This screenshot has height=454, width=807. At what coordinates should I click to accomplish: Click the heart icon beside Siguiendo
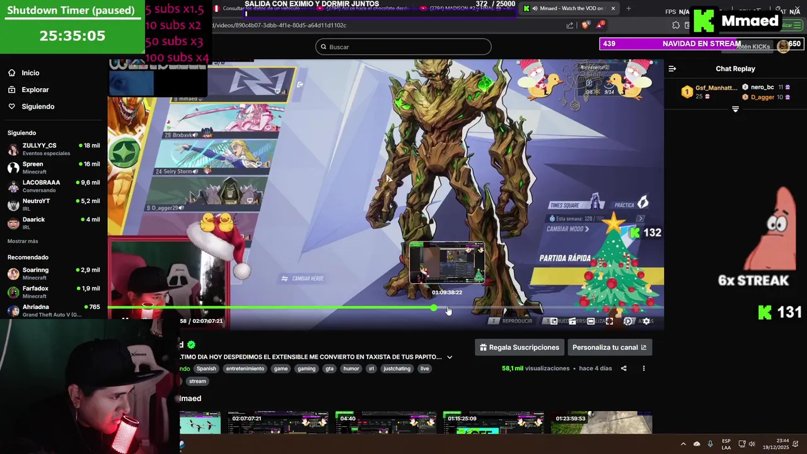click(11, 107)
